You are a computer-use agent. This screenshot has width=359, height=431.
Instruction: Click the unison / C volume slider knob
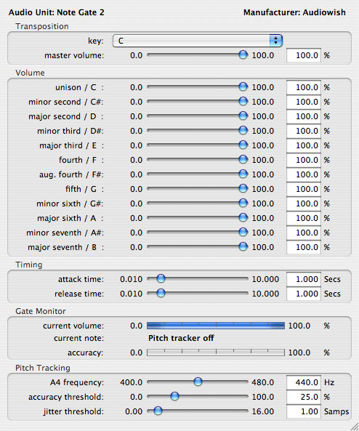coord(243,87)
